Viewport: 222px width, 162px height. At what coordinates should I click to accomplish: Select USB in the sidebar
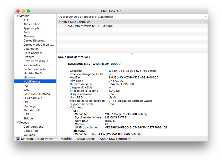pos(26,114)
